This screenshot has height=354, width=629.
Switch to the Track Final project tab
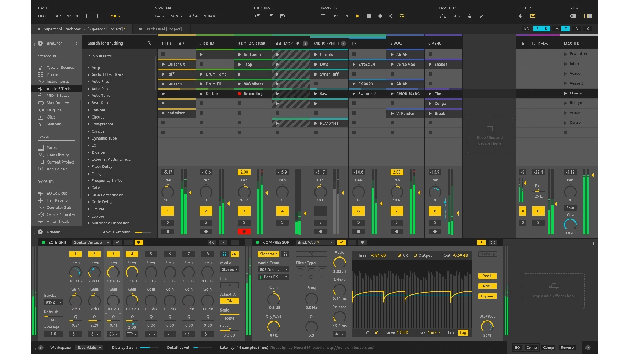click(163, 29)
